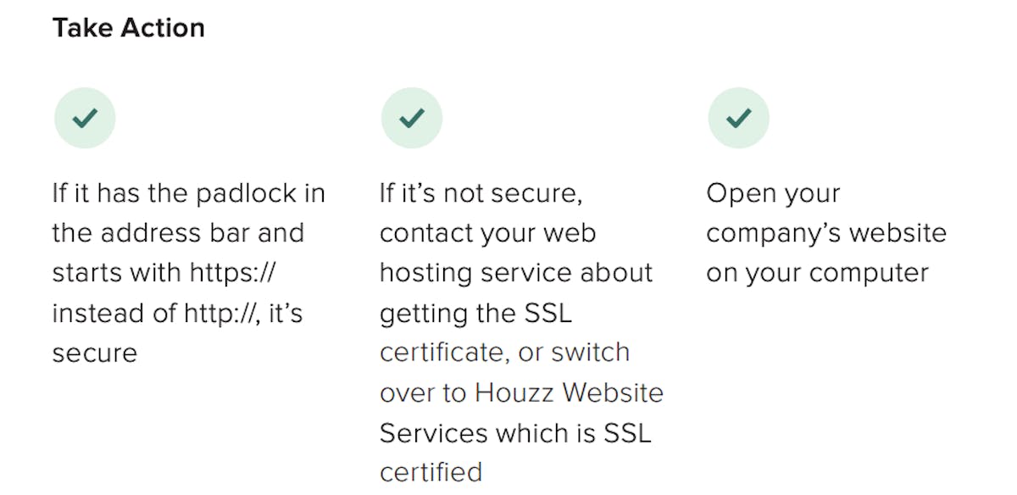Click the "Take Action" heading
This screenshot has width=1017, height=495.
click(129, 28)
